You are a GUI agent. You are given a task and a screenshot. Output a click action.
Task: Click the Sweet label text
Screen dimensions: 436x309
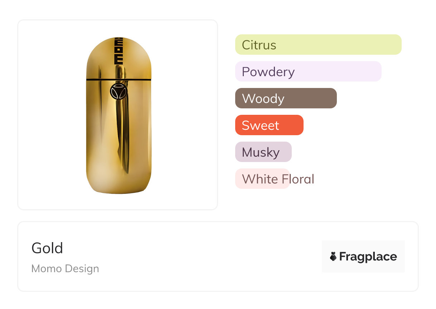coord(260,126)
